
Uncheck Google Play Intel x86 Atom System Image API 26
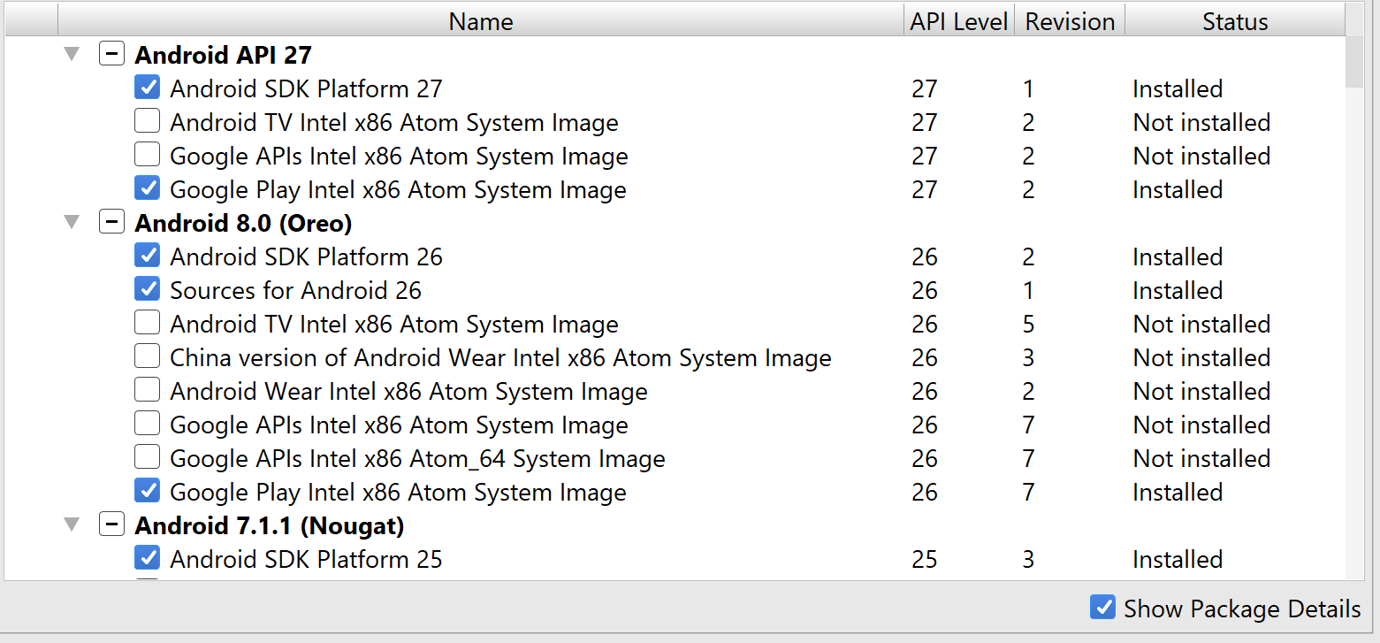point(147,491)
